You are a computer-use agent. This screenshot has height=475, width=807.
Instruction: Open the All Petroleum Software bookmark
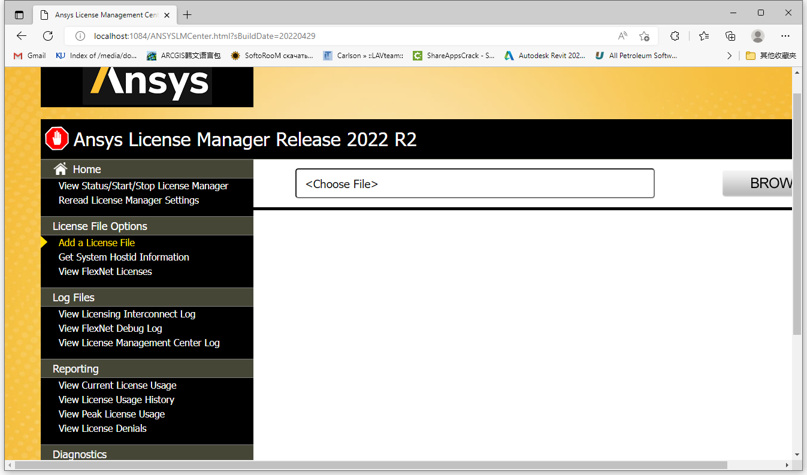636,56
